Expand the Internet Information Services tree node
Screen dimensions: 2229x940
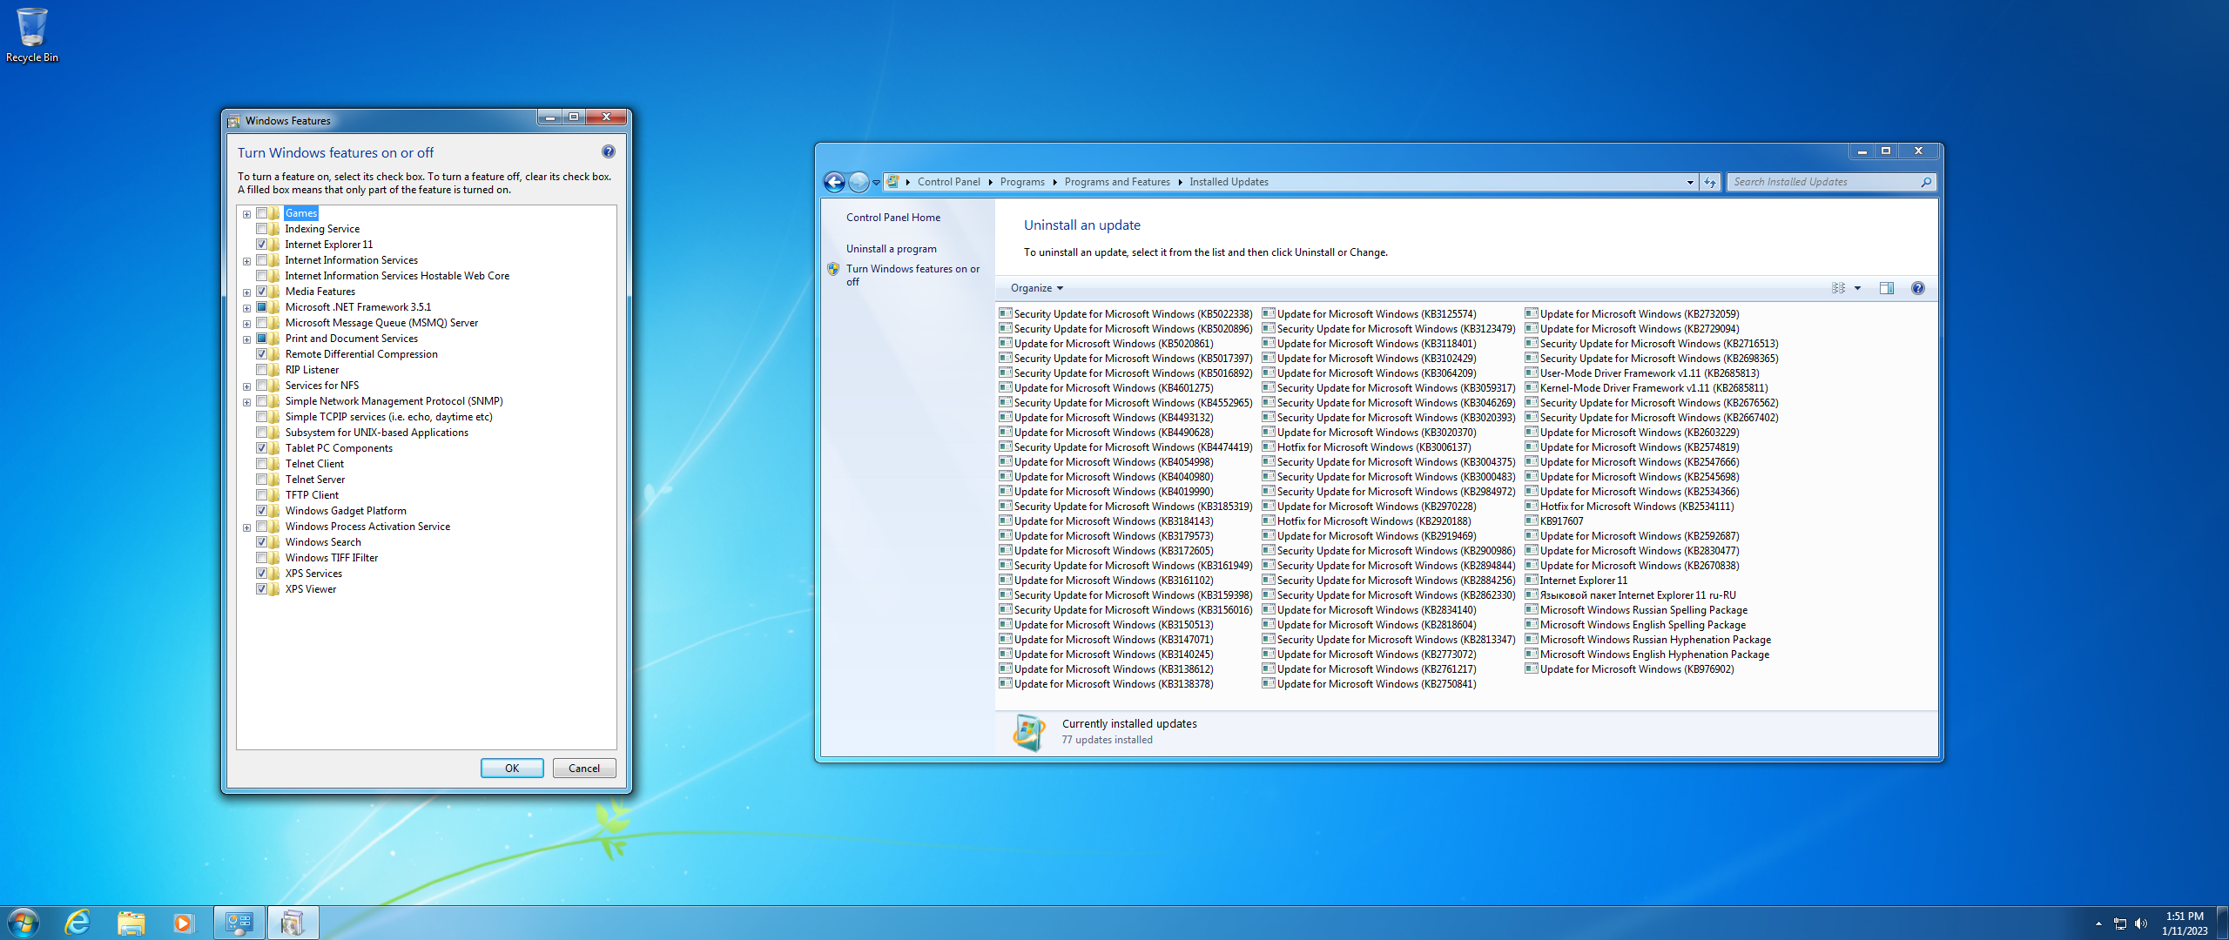246,260
